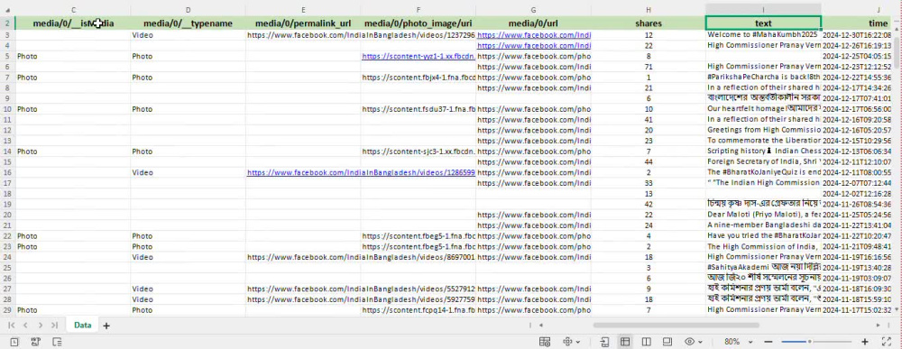Viewport: 902px width, 349px height.
Task: Open the facebook.com link in row 4 column G
Action: coord(534,45)
